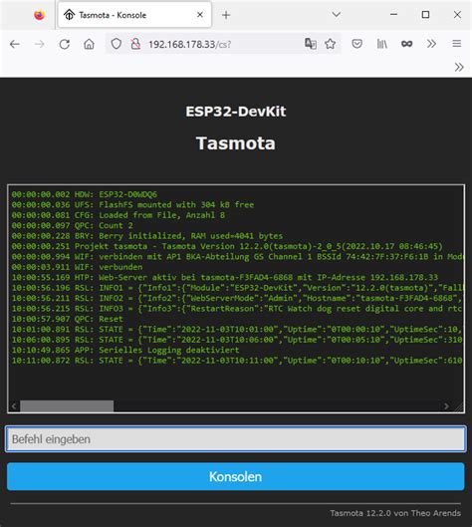Click the ESP32-DevKit heading

pos(235,112)
